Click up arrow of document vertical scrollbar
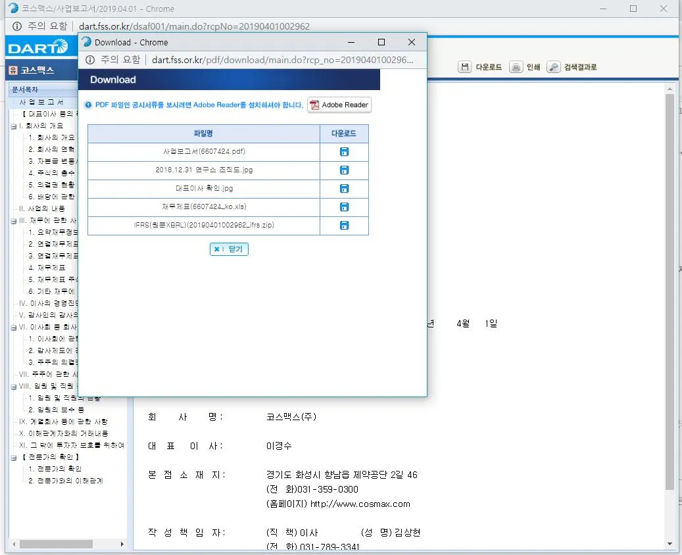Screen dimensions: 682x555 (670, 89)
